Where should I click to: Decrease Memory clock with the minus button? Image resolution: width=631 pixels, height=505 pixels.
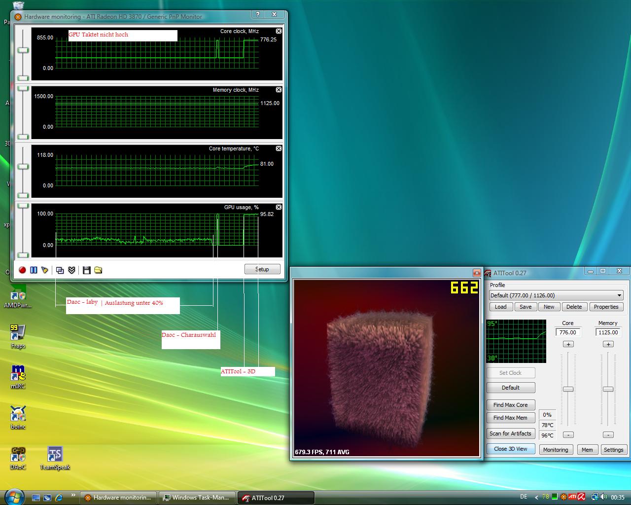pyautogui.click(x=608, y=434)
